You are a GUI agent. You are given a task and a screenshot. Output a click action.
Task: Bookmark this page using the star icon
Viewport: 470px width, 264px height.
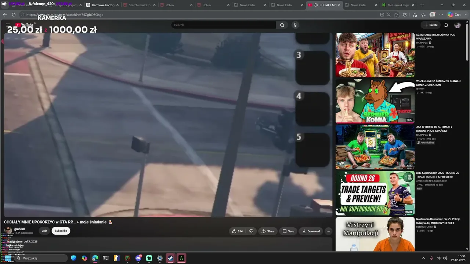(396, 15)
